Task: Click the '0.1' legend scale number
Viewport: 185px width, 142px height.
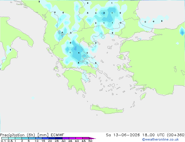Action: click(x=3, y=141)
